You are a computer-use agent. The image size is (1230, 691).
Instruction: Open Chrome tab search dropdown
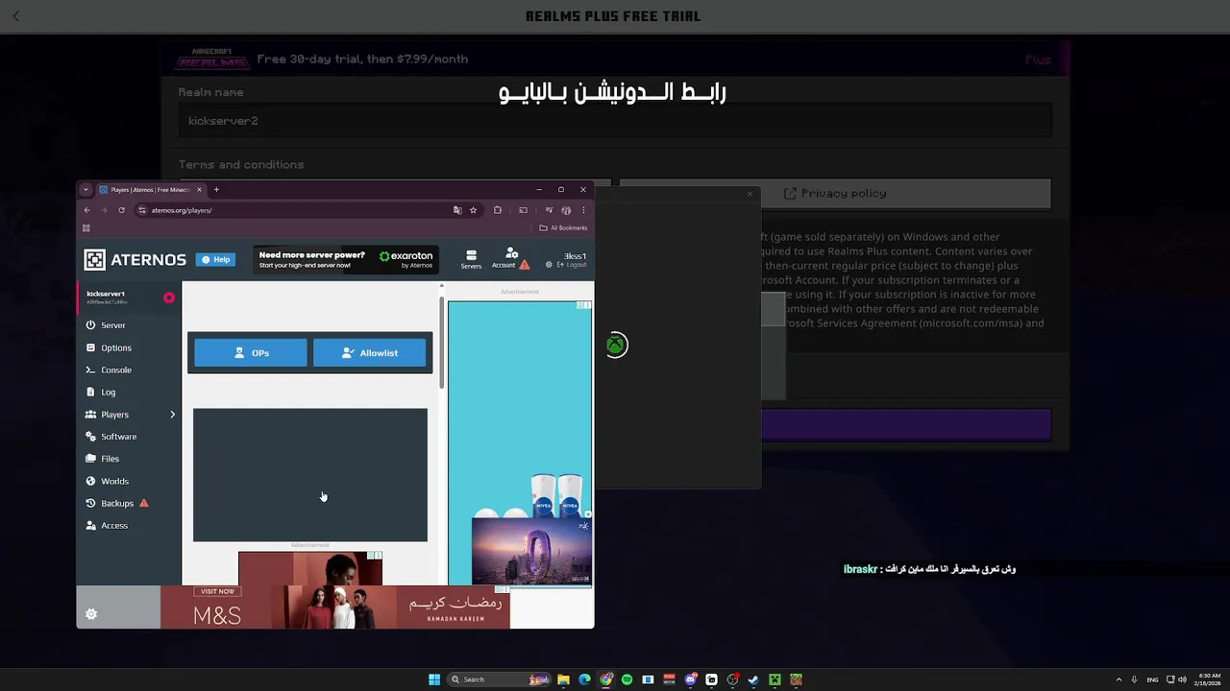pos(86,190)
